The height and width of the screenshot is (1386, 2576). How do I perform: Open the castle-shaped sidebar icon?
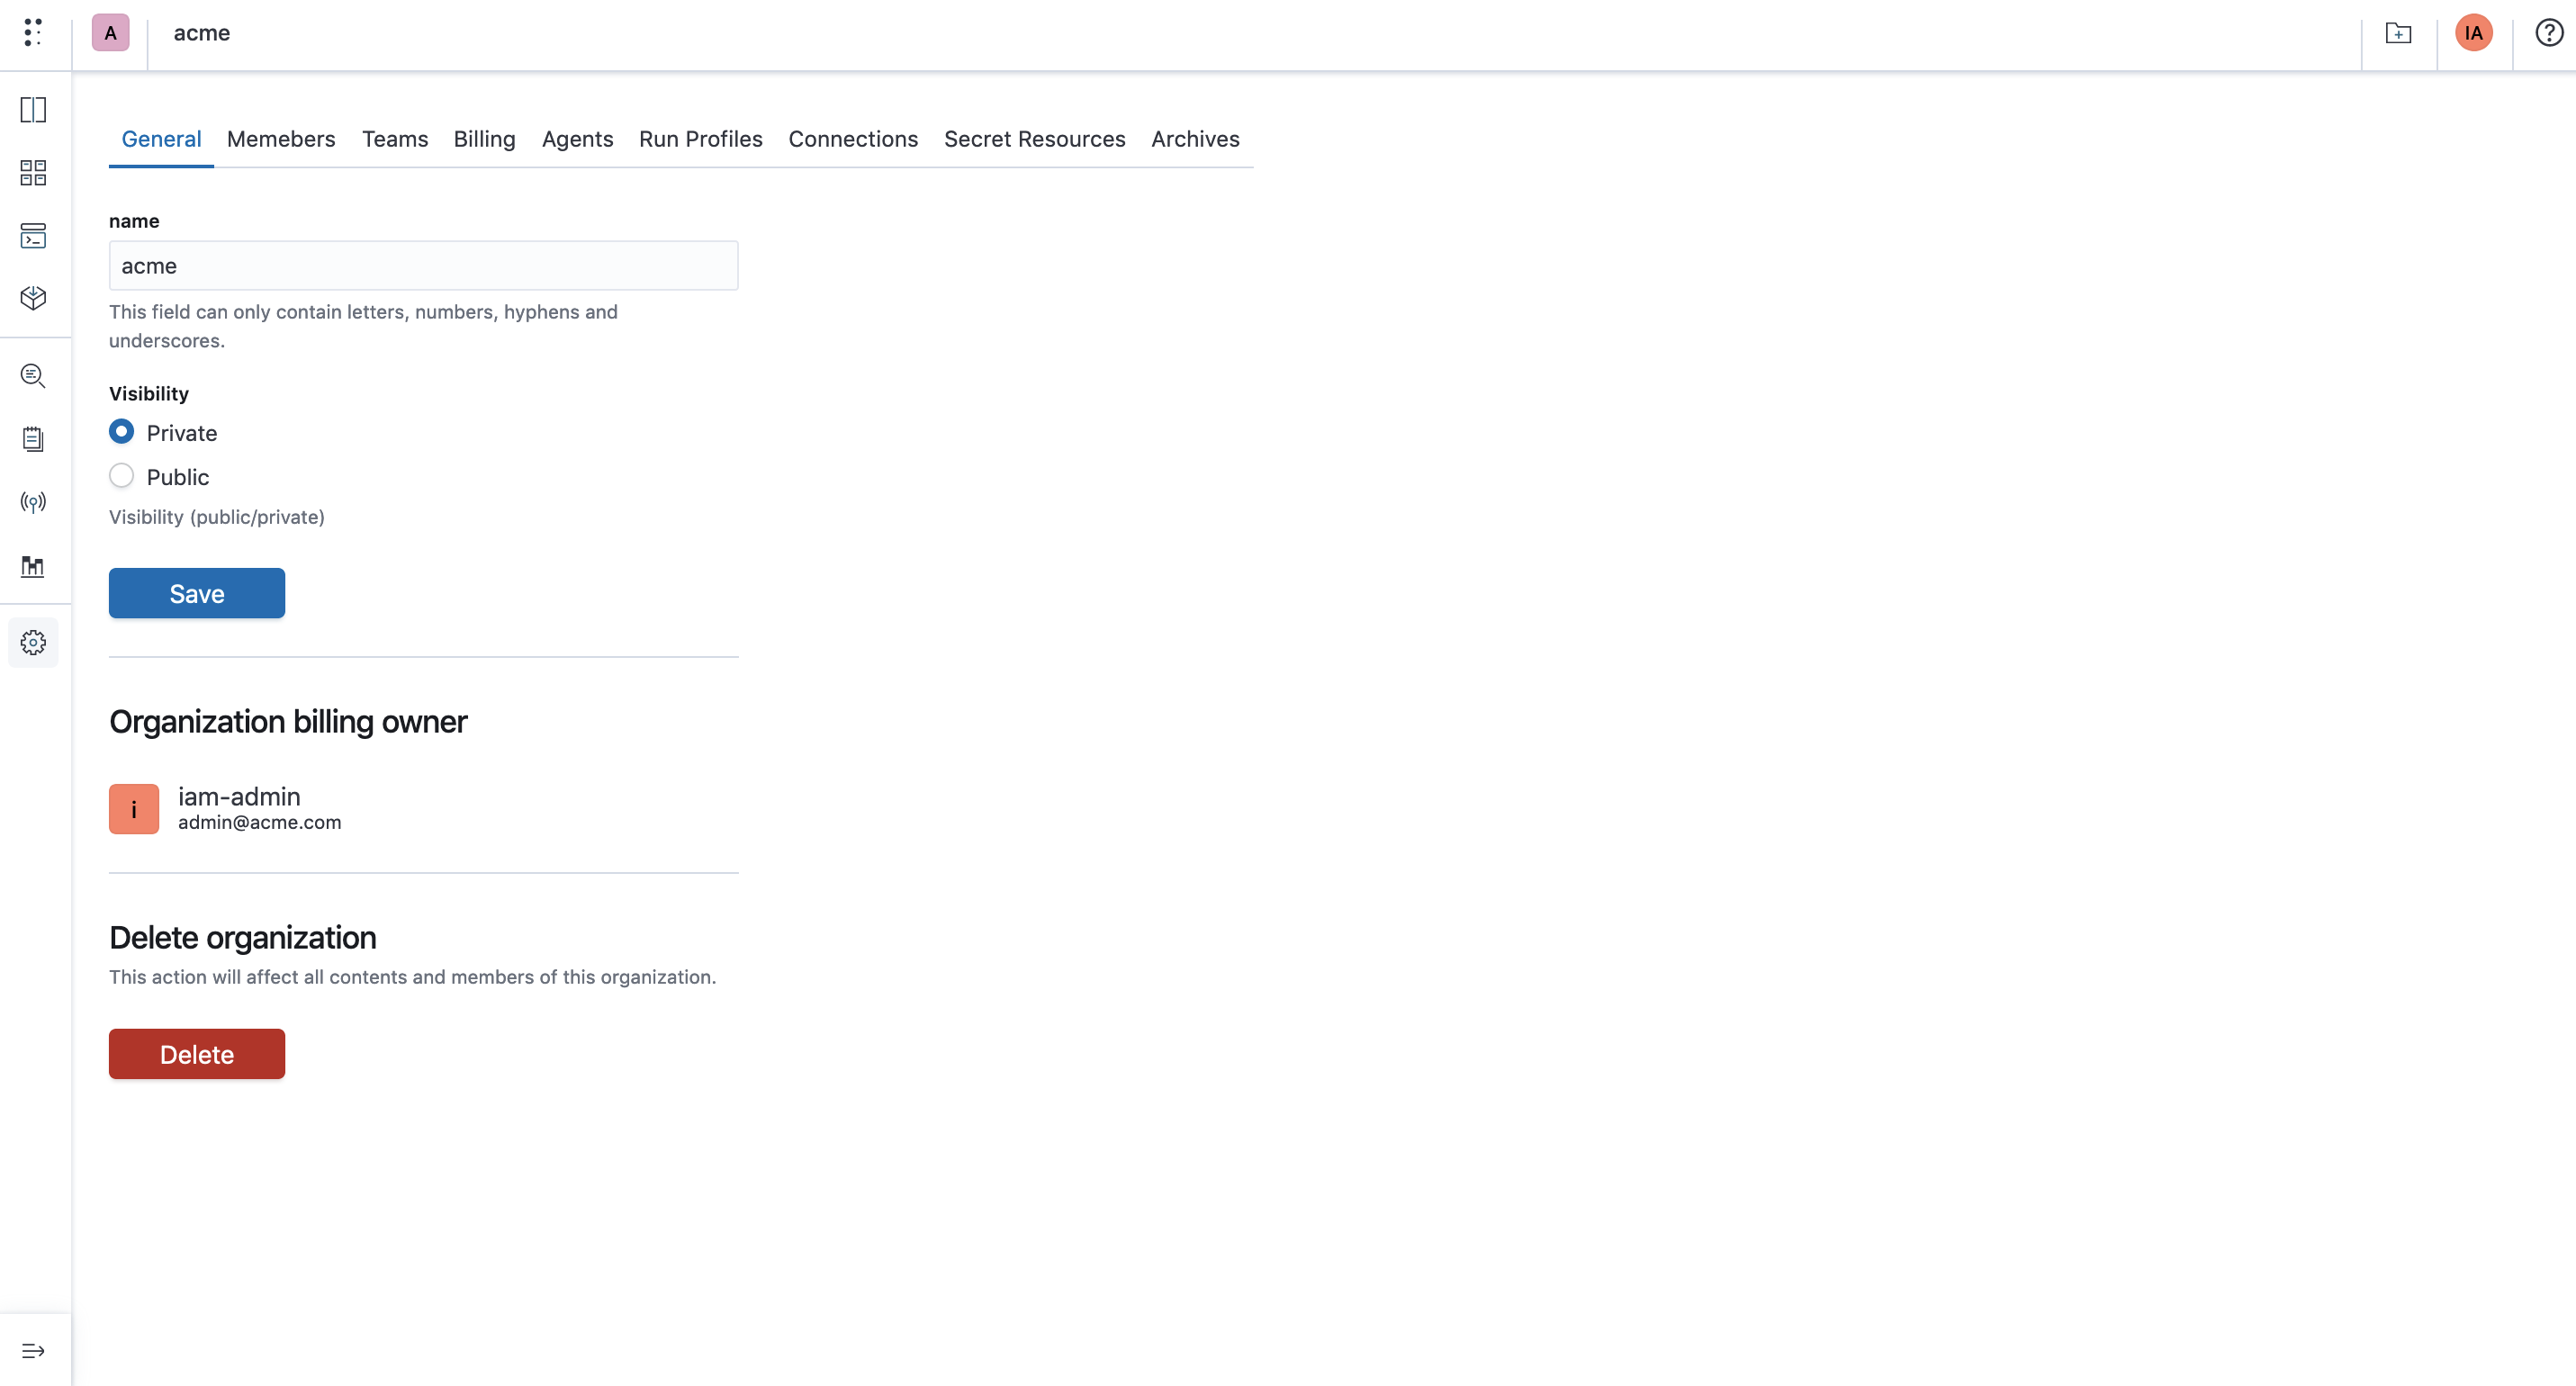33,566
